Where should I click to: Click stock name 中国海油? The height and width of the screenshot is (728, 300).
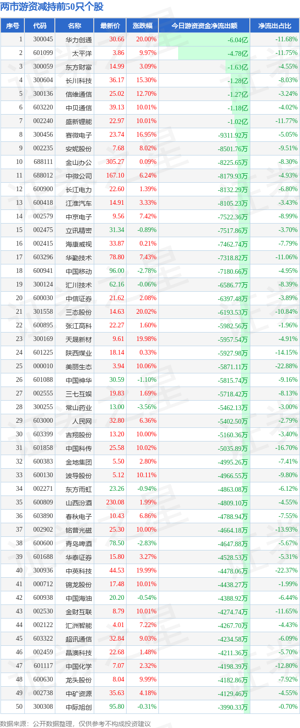tap(79, 598)
